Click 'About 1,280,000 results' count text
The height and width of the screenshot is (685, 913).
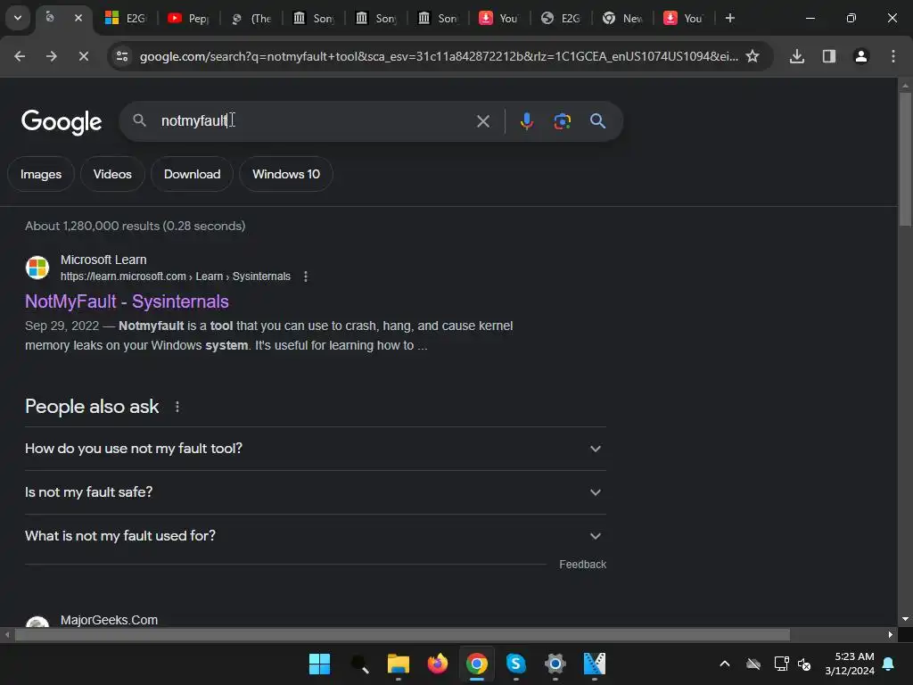pos(136,226)
